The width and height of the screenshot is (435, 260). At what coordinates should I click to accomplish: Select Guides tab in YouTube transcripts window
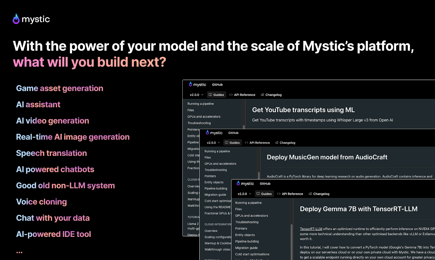(216, 95)
